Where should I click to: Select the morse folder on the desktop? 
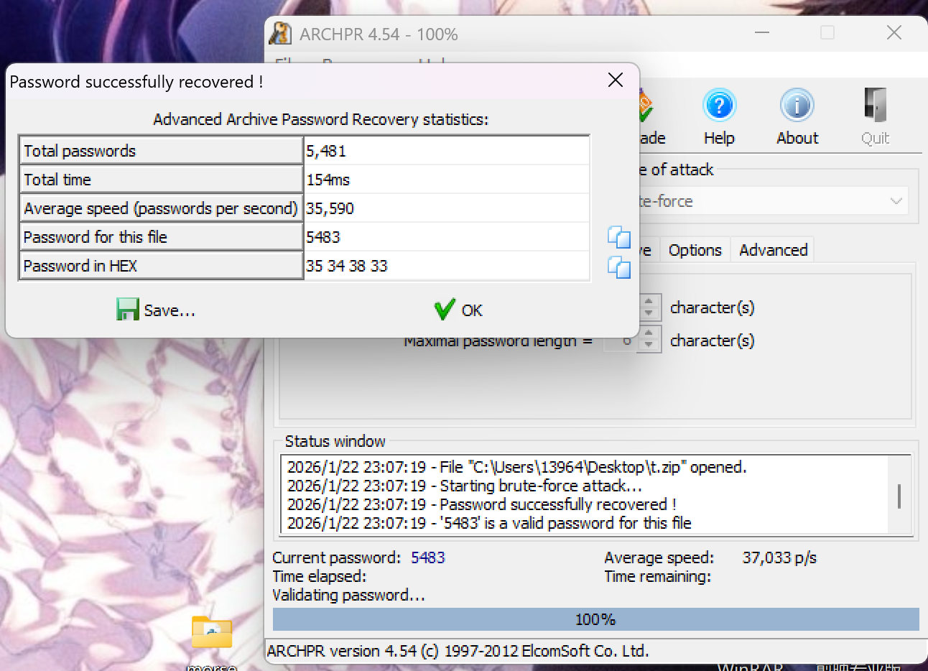click(212, 633)
